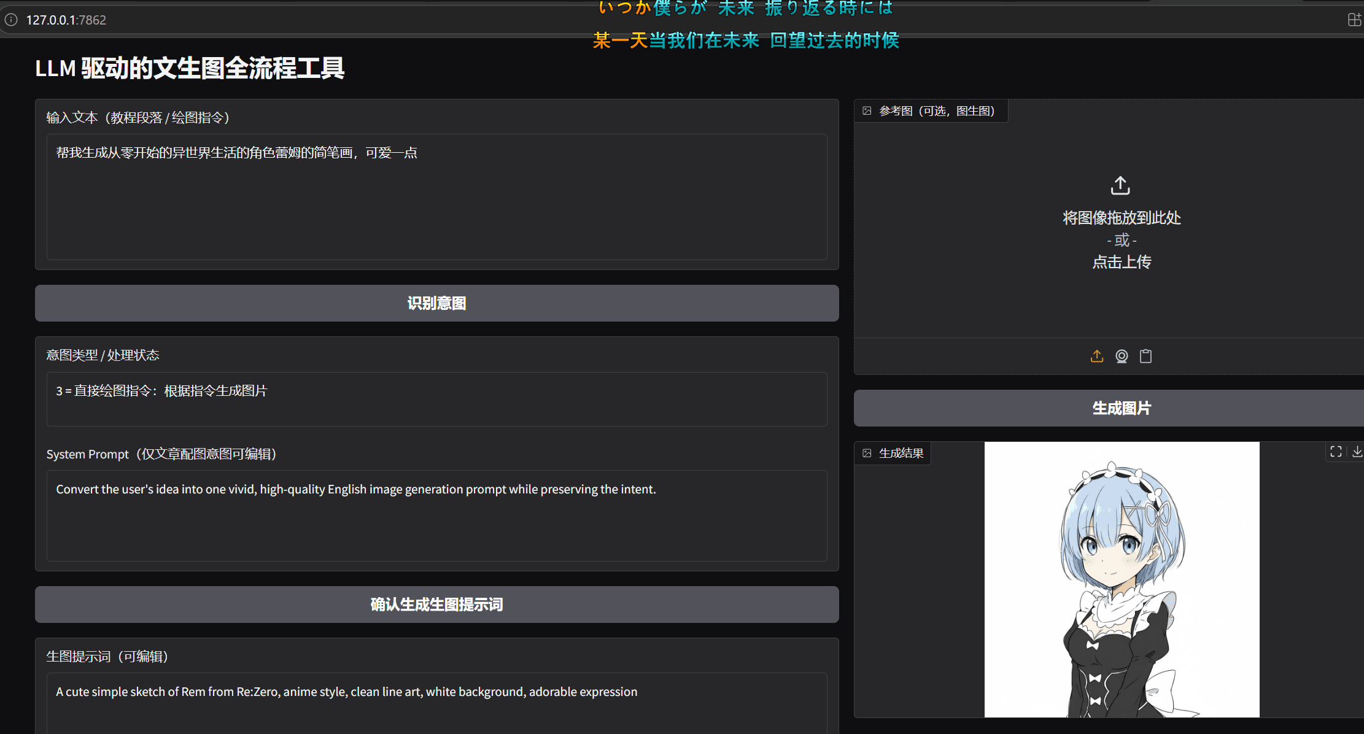Image resolution: width=1364 pixels, height=734 pixels.
Task: Select the upload source icon below reference image
Action: (1097, 356)
